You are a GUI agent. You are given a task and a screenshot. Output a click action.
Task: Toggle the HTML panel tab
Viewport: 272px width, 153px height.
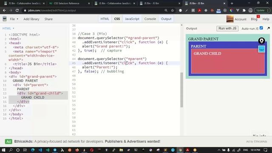[105, 19]
